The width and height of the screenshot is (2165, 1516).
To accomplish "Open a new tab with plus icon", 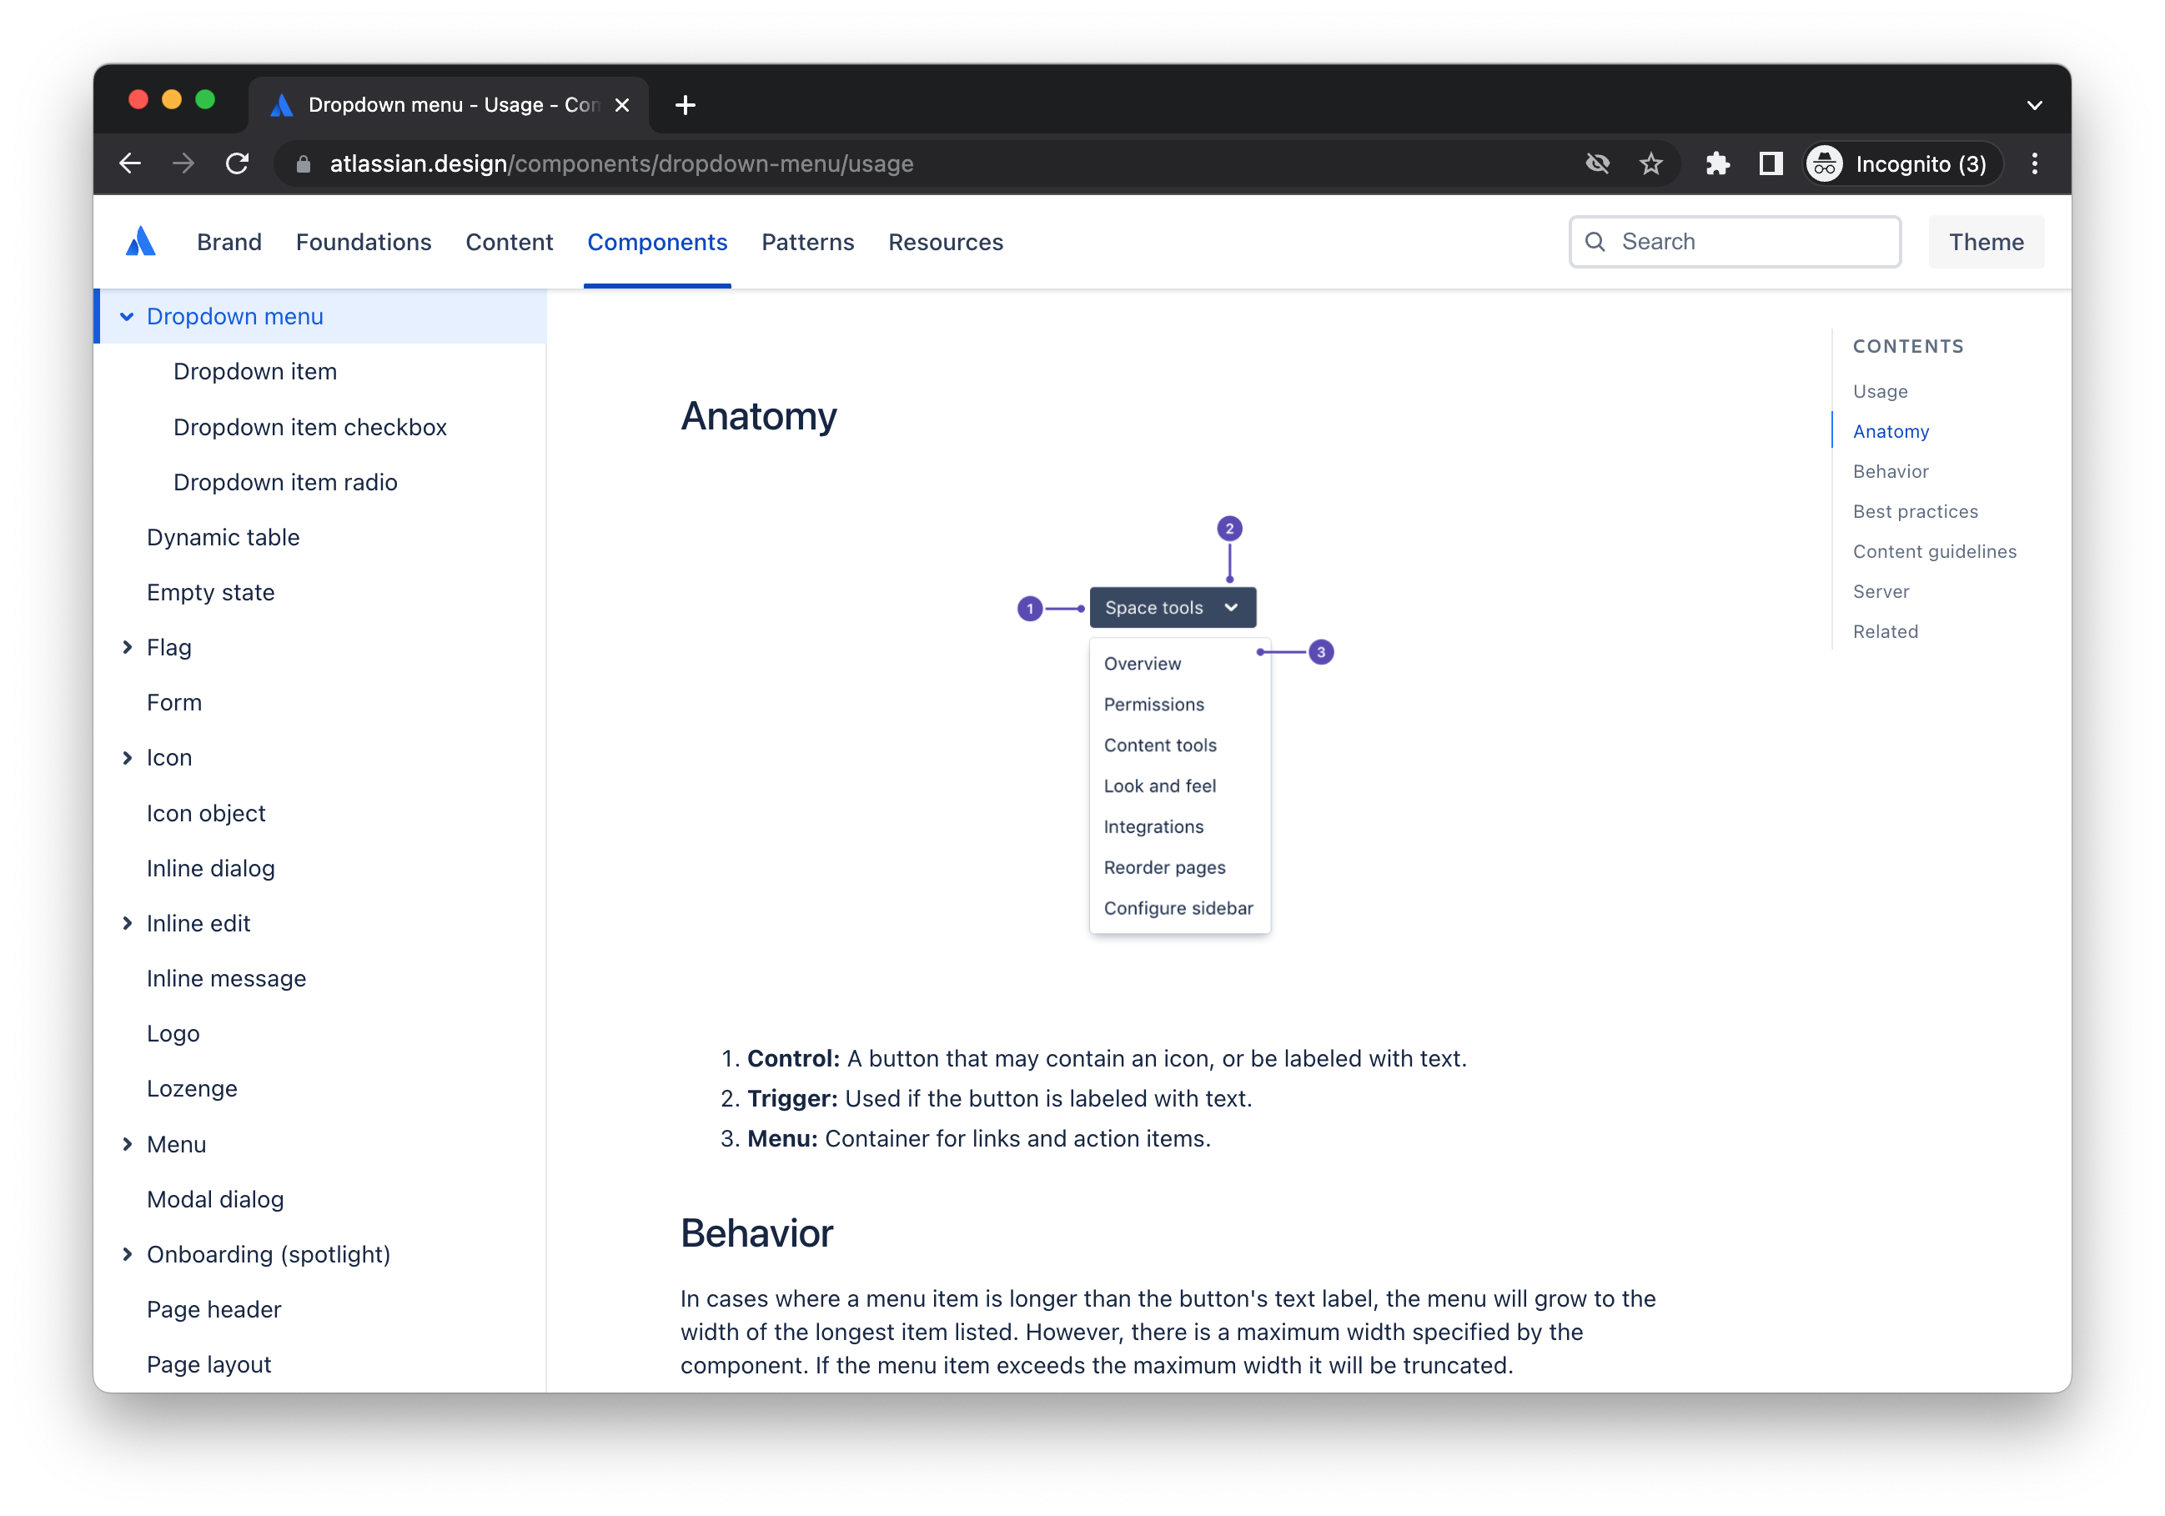I will [x=686, y=104].
